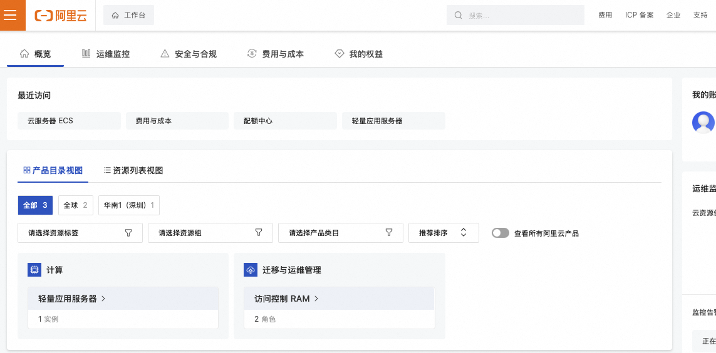Click the funnel icon in 请选择资源组

tap(259, 233)
